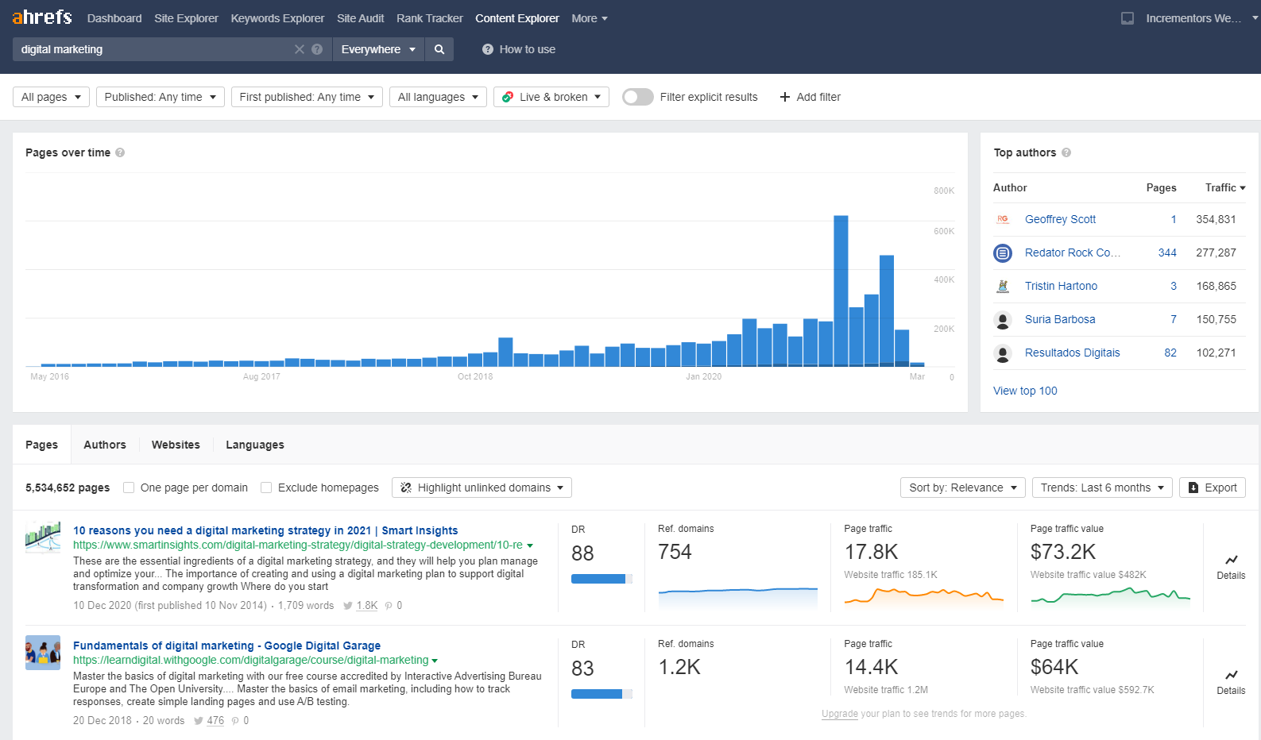Open Site Explorer

pos(186,18)
